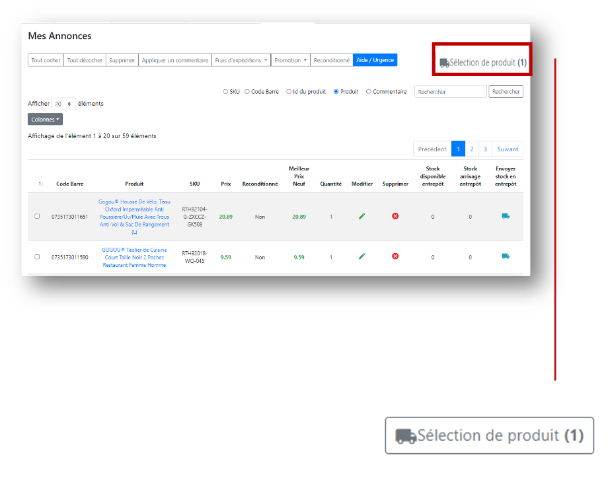Open the Colonnes dropdown
This screenshot has width=608, height=477.
pos(45,120)
